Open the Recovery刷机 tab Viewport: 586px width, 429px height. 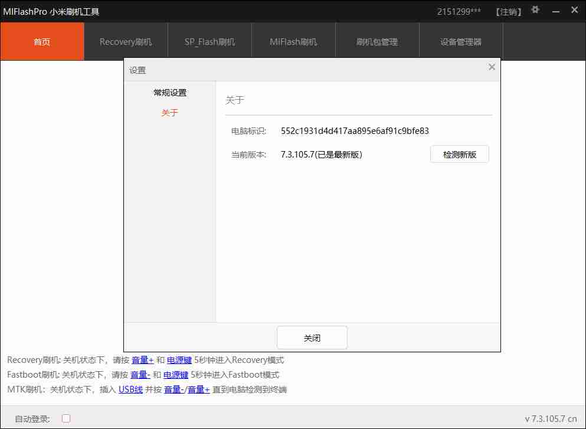pos(126,41)
